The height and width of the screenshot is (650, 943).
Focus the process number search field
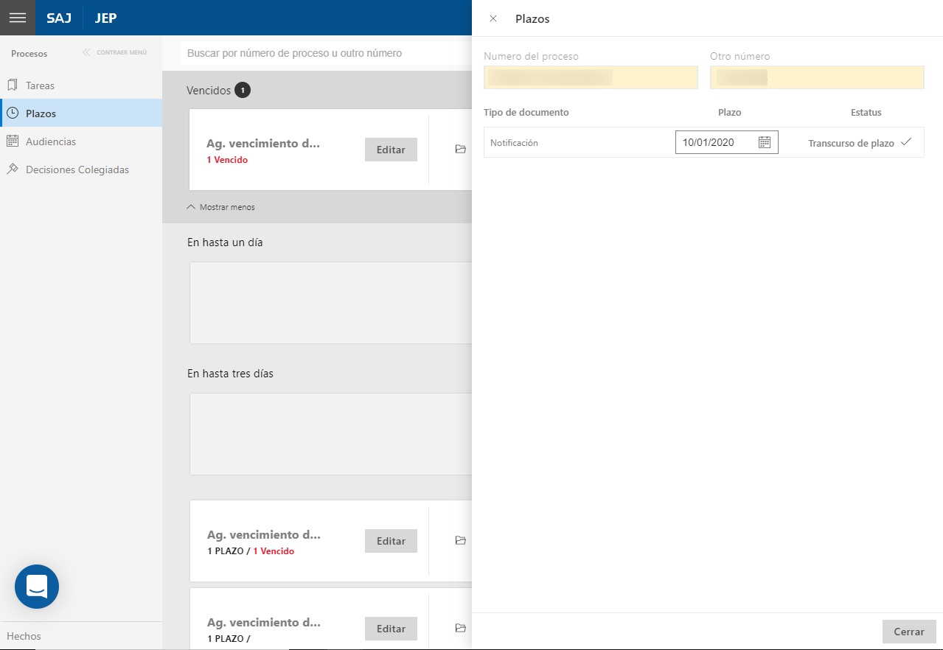[324, 53]
